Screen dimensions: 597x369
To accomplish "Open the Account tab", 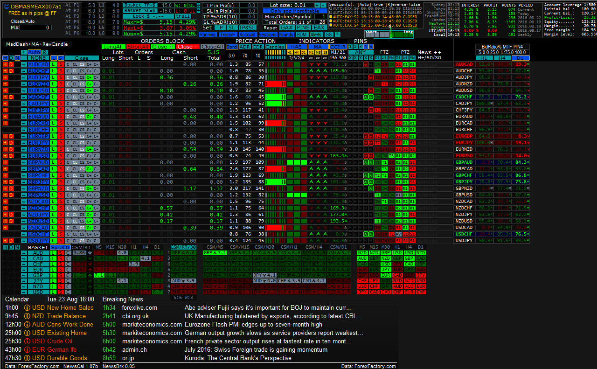I will (x=247, y=35).
